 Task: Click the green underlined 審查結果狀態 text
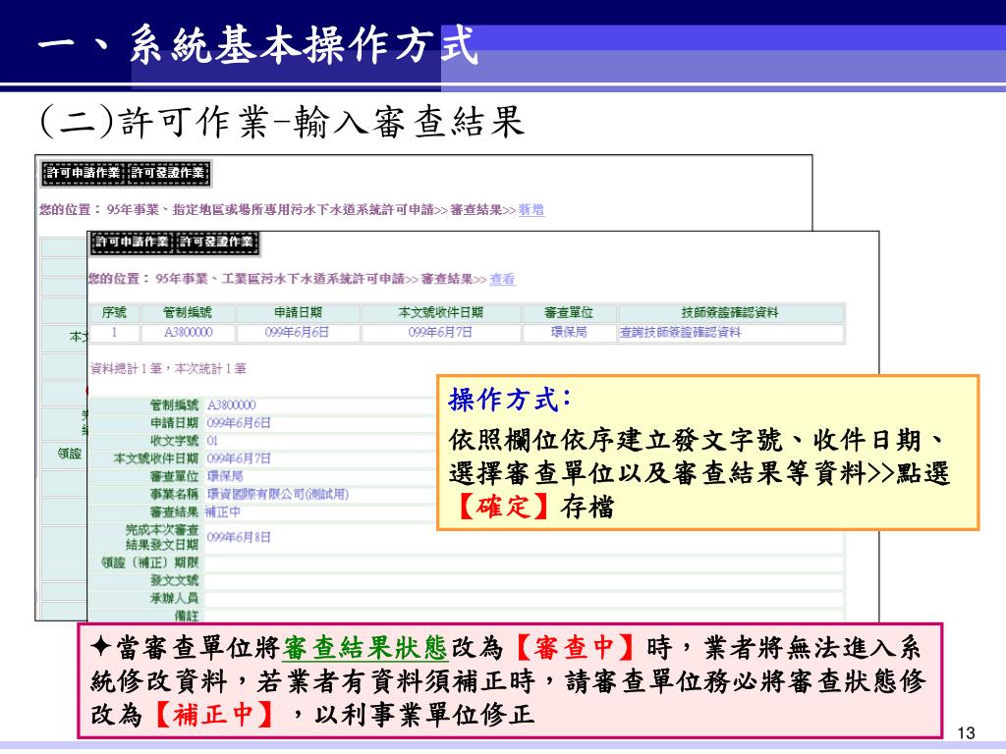point(364,648)
